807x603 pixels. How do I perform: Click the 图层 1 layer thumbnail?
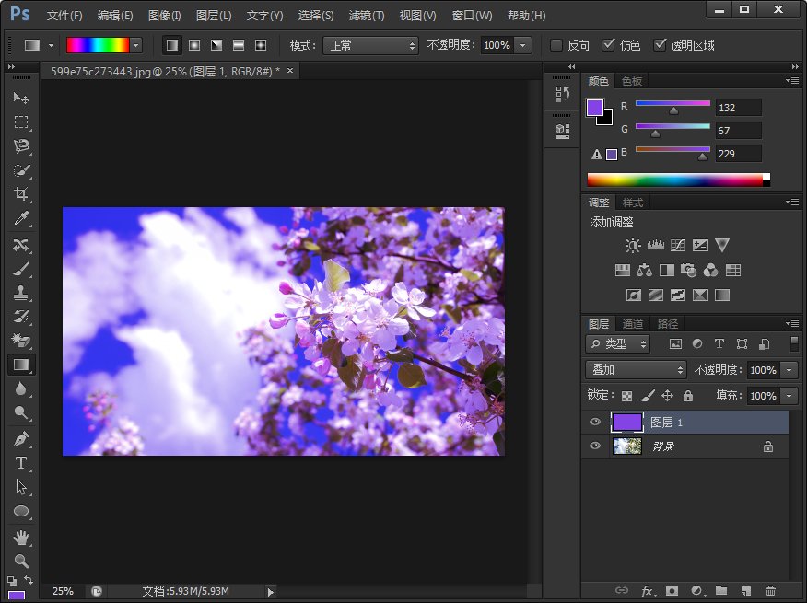click(x=627, y=422)
